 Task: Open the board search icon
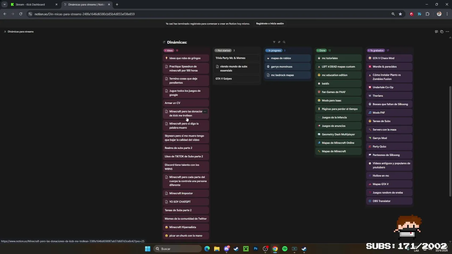tap(284, 42)
